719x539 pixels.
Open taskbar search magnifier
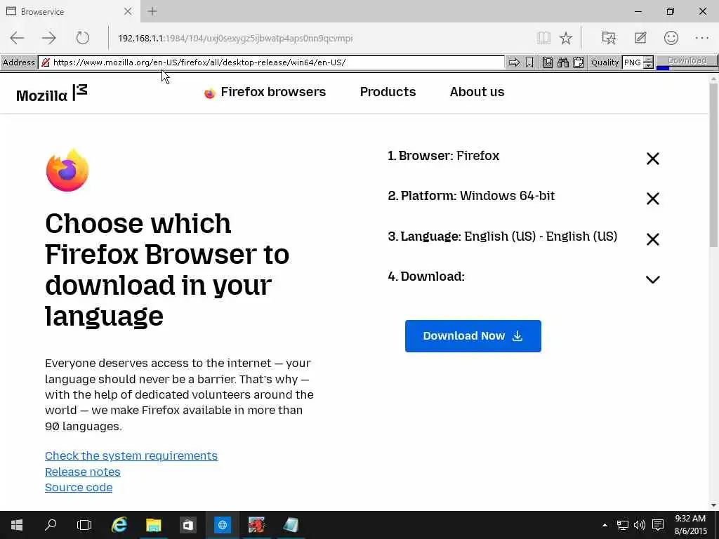51,525
